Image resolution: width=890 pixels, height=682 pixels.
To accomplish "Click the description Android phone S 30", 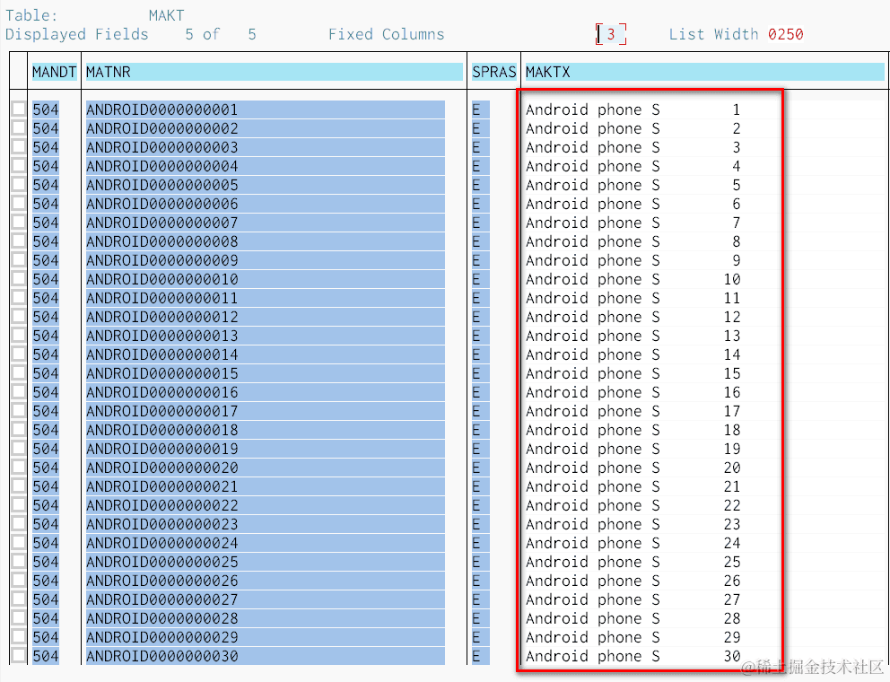I will click(x=633, y=656).
